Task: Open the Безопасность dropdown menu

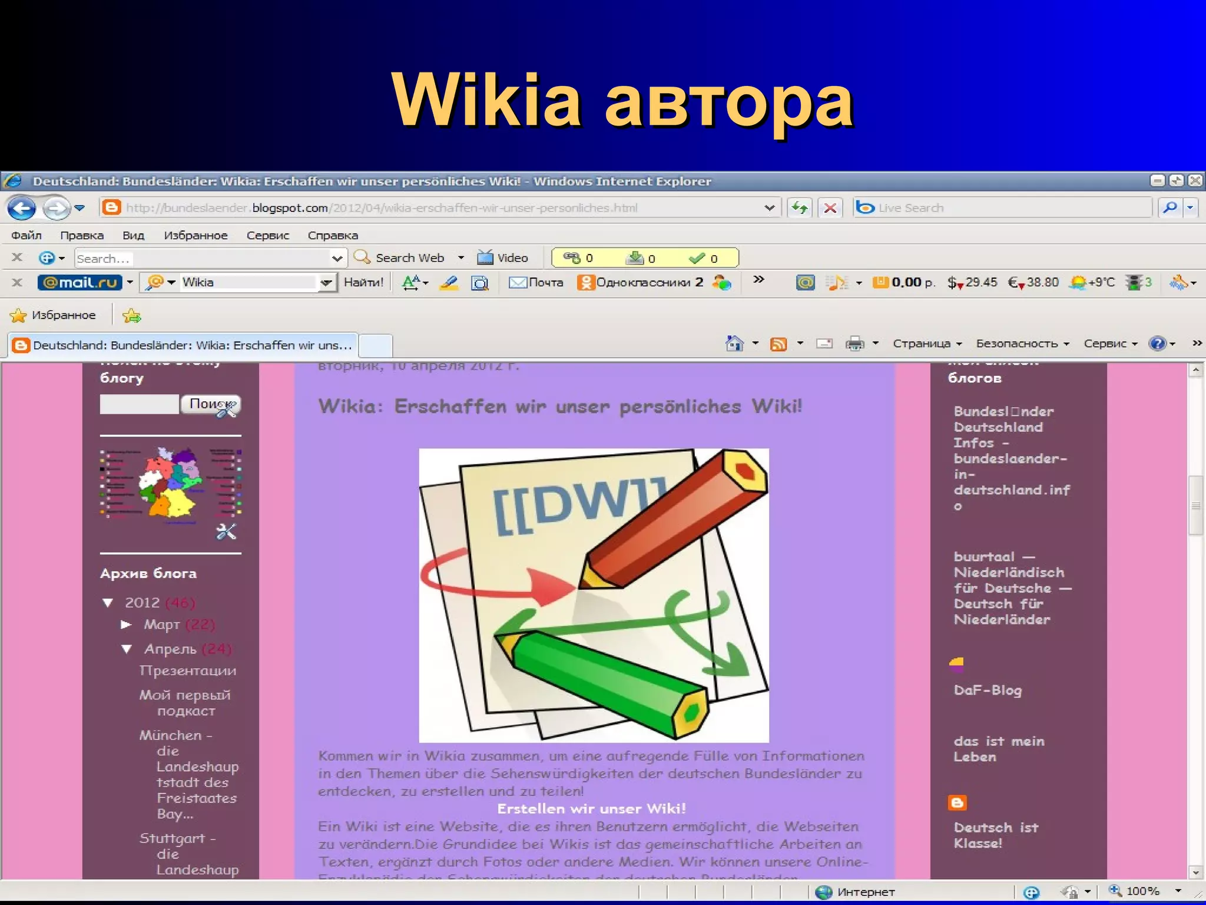Action: click(x=1022, y=343)
